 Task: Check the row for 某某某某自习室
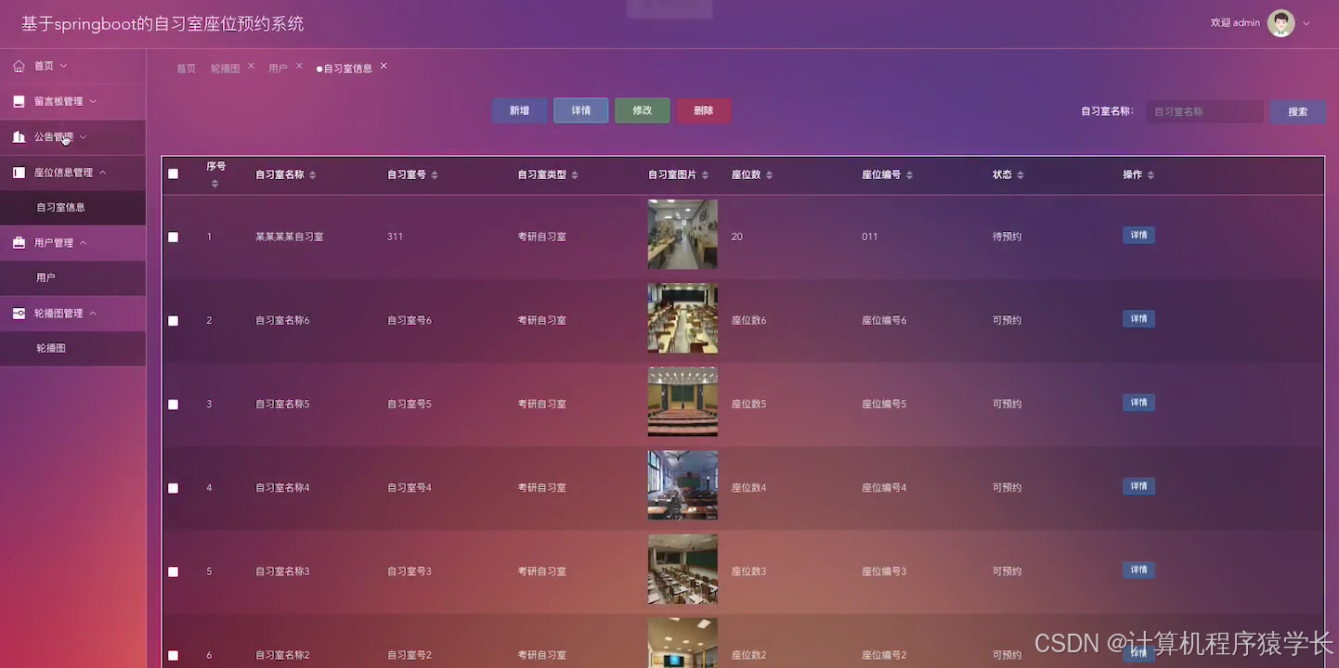(x=173, y=237)
